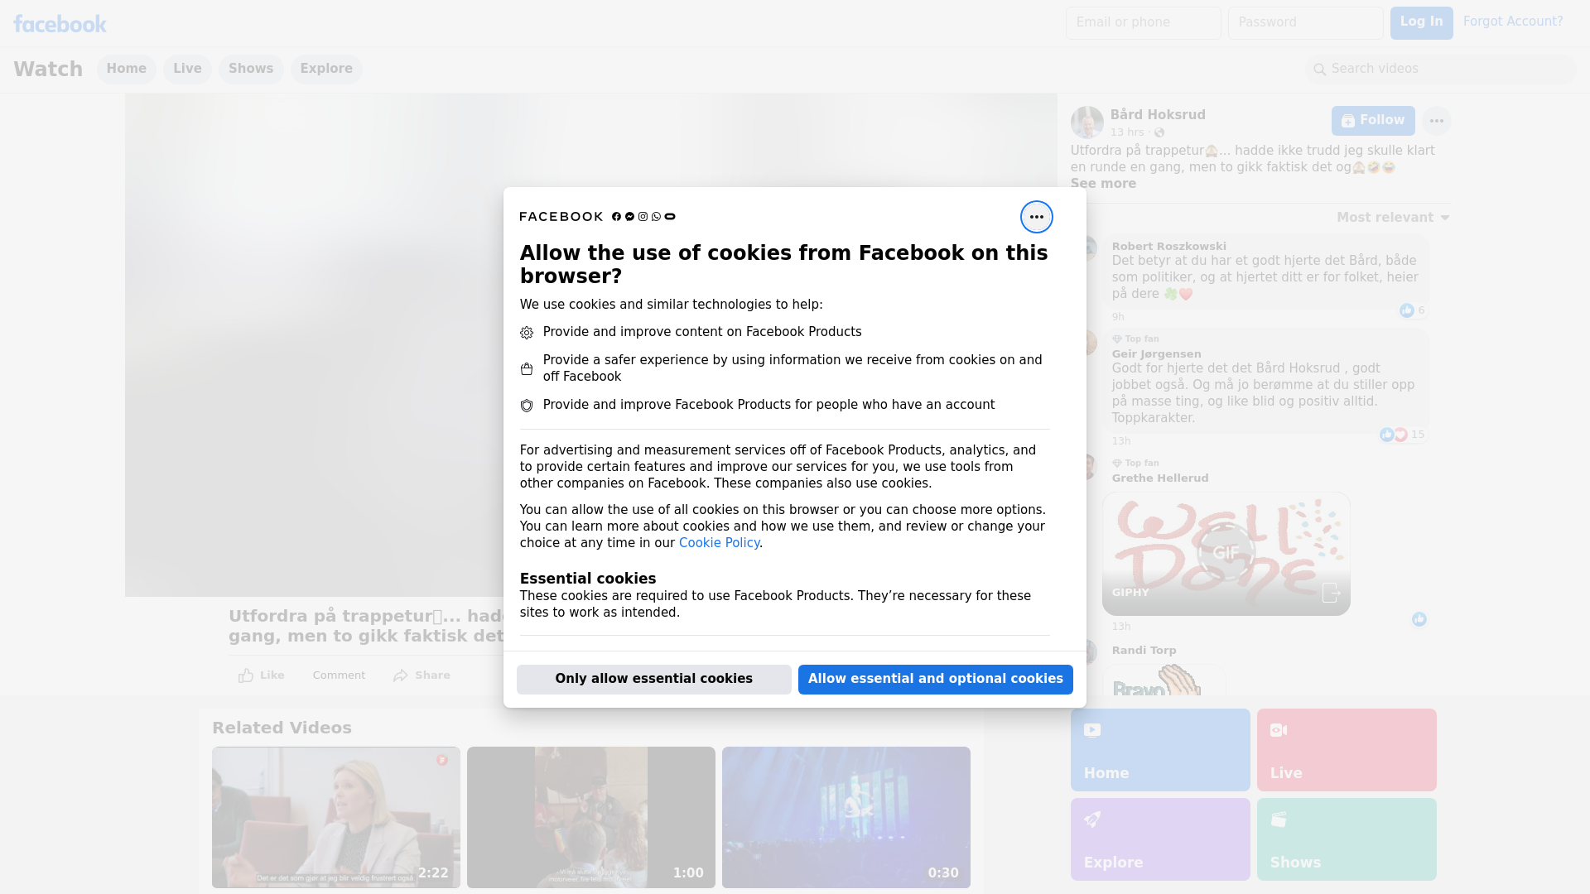Follow Bård Hoksrud
The height and width of the screenshot is (894, 1590).
tap(1372, 120)
